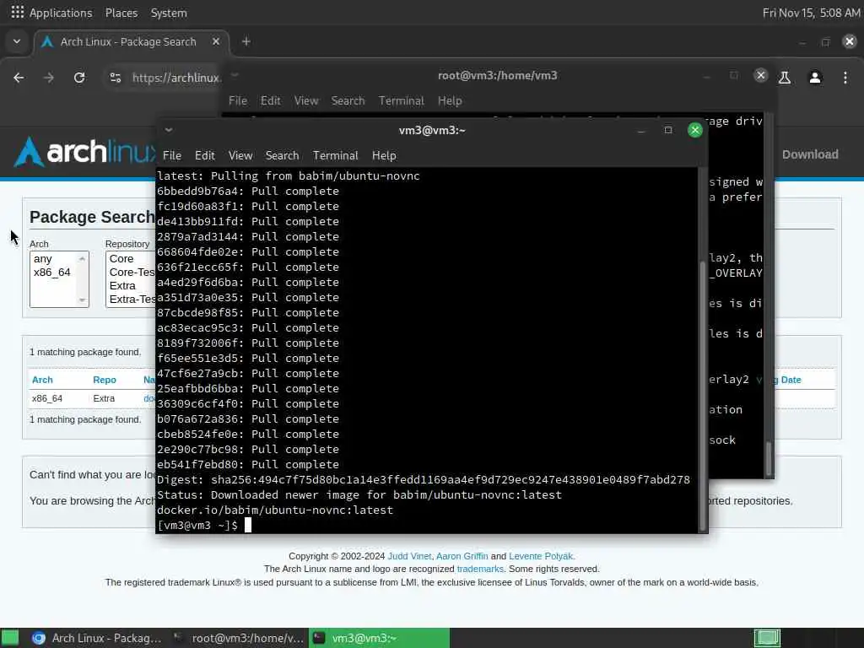Open View menu in root@vm3 terminal
The width and height of the screenshot is (864, 648).
point(305,100)
